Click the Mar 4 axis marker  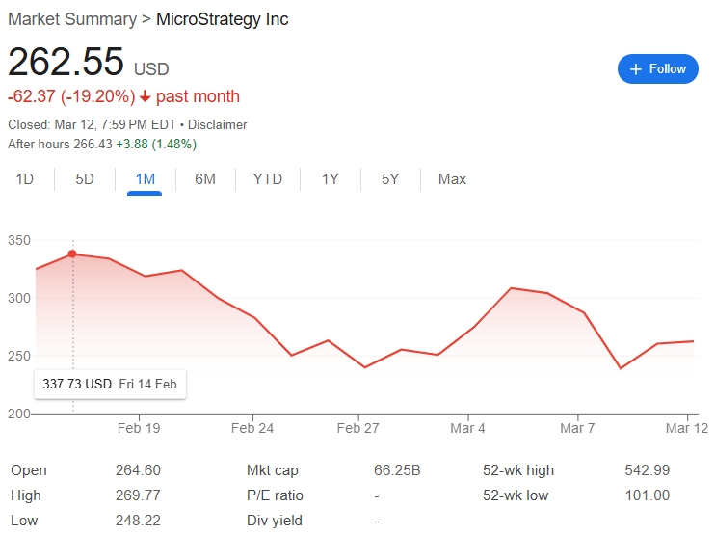pyautogui.click(x=467, y=428)
